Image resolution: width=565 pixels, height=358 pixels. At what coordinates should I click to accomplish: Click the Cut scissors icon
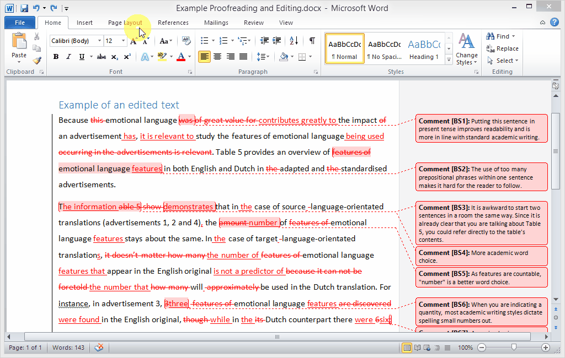pos(37,36)
